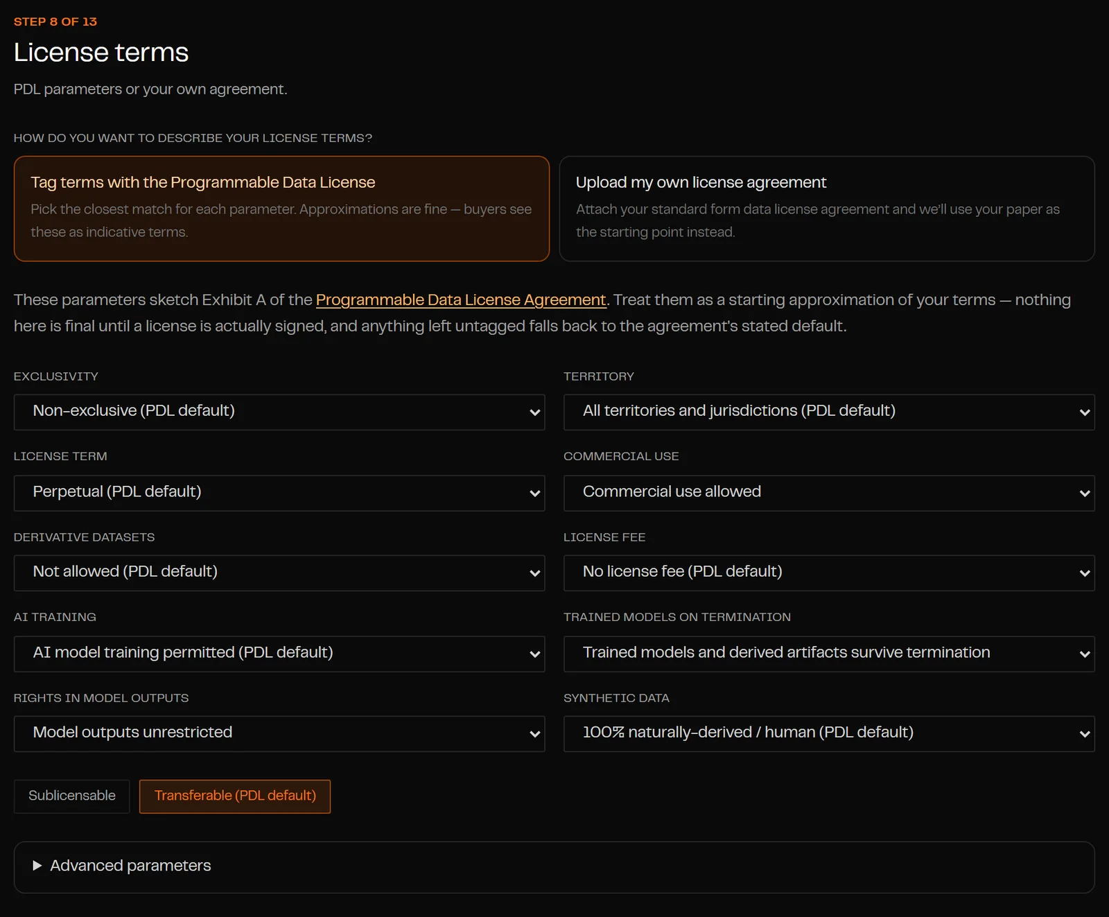Viewport: 1109px width, 917px height.
Task: Open the License Fee dropdown
Action: [x=829, y=573]
